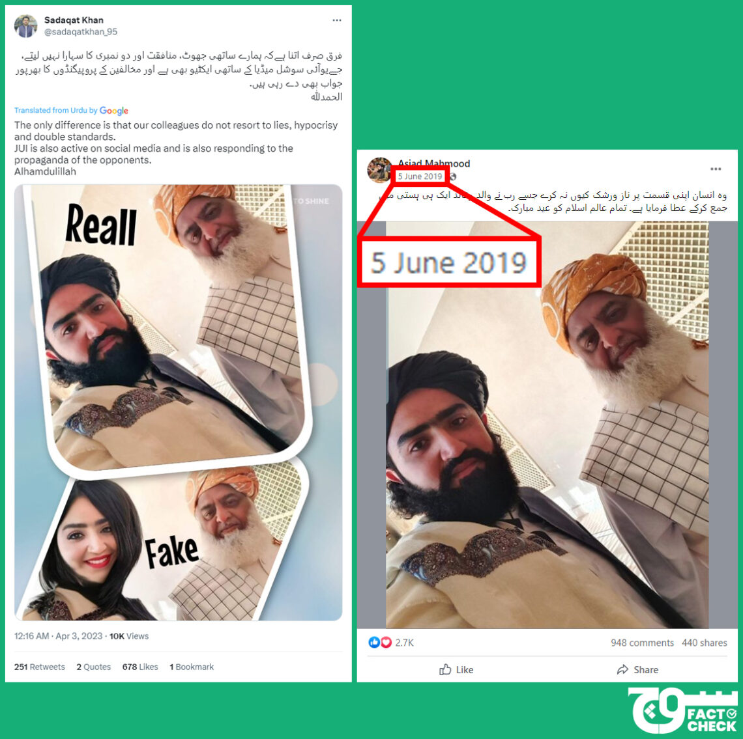This screenshot has width=743, height=739.
Task: Click the blue like reaction icon
Action: (374, 643)
